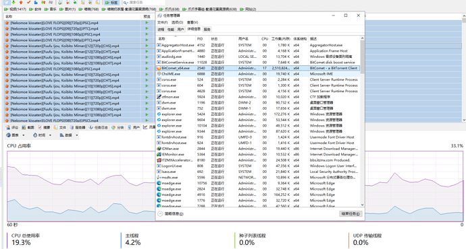
Task: Click msedge.exe PID 10756 icon
Action: pyautogui.click(x=159, y=183)
